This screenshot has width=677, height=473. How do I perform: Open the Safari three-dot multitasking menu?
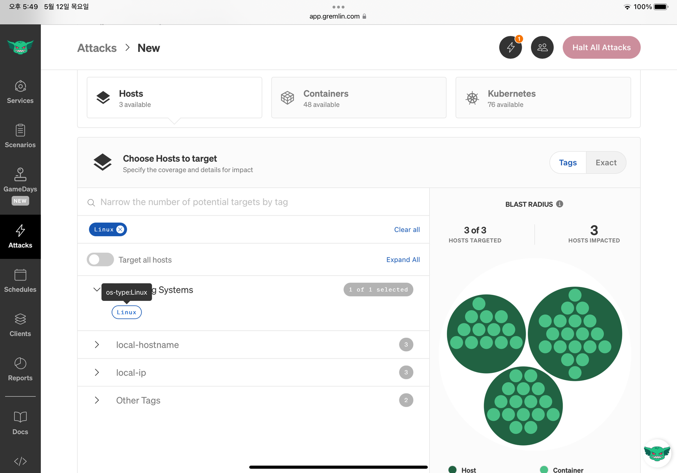point(338,7)
